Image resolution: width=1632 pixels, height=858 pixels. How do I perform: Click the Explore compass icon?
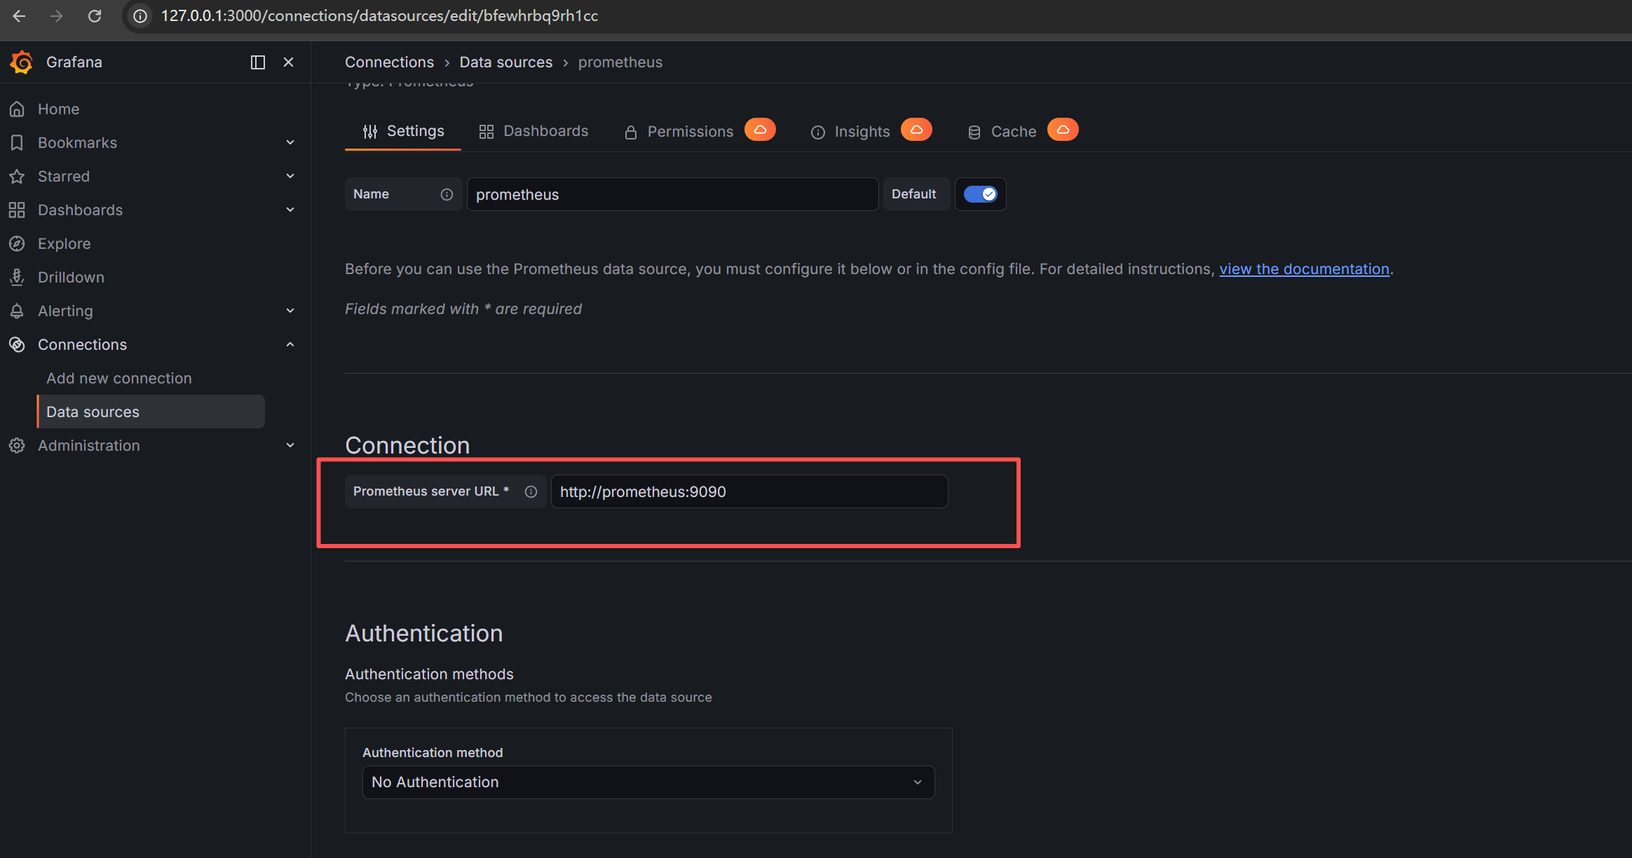coord(17,243)
